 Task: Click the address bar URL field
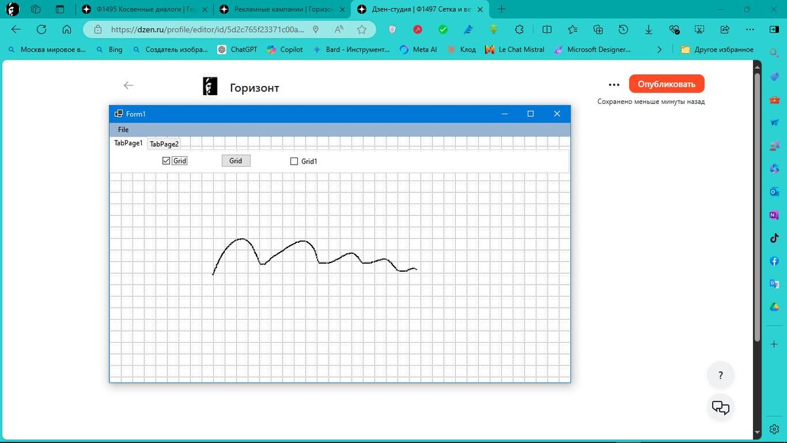pyautogui.click(x=207, y=30)
